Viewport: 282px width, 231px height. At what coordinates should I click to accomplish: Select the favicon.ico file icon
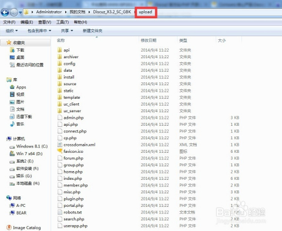click(x=60, y=151)
